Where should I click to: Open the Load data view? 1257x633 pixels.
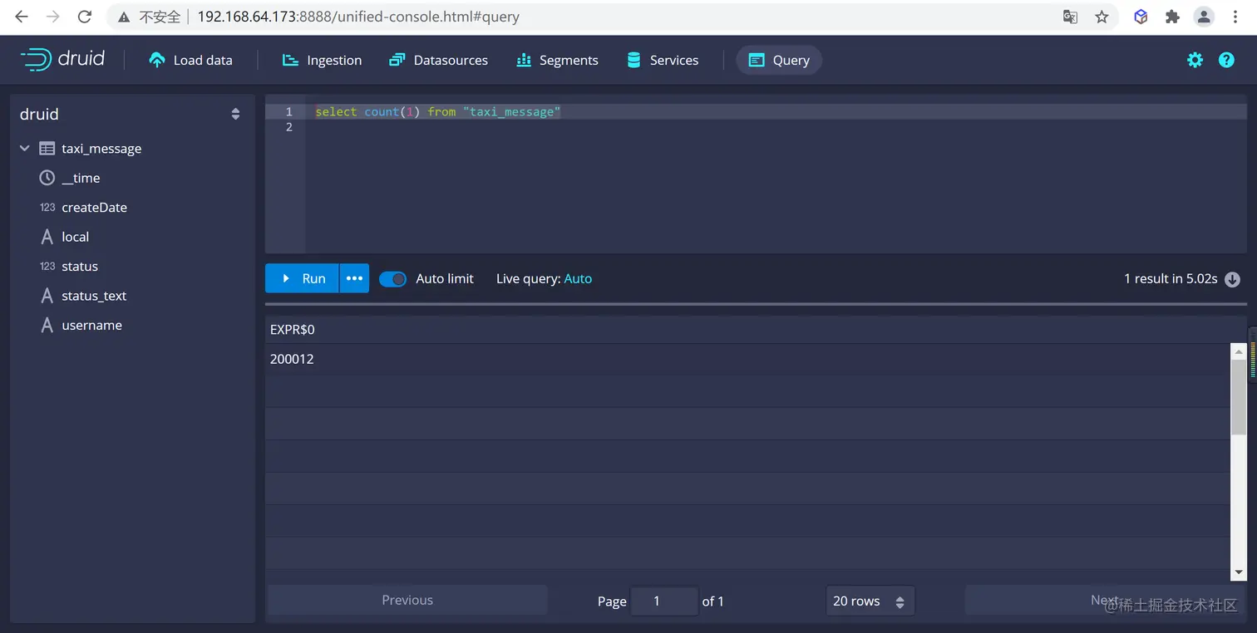click(190, 60)
